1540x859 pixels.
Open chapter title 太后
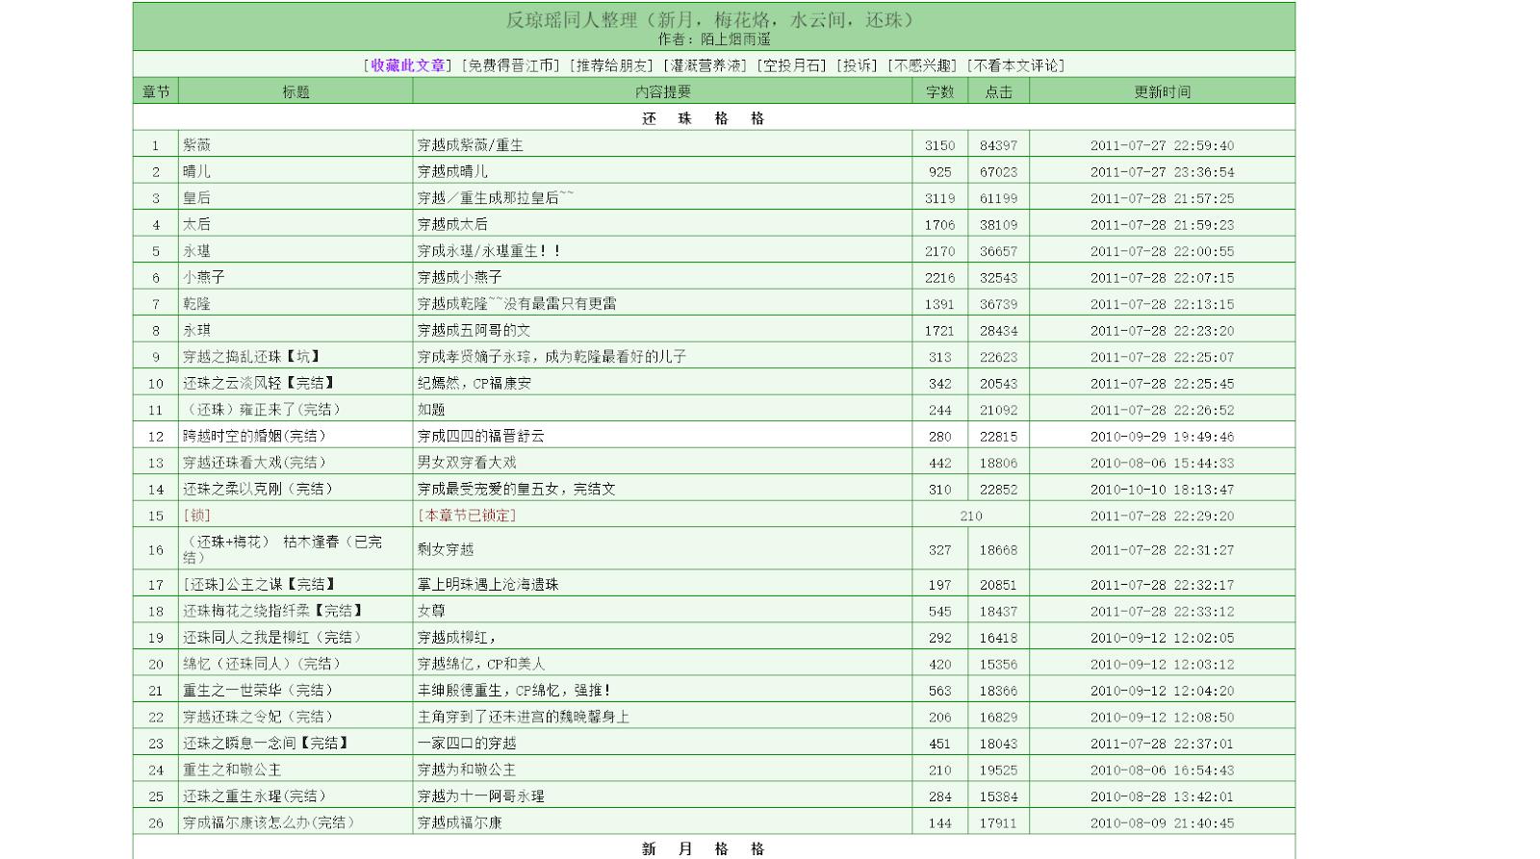(196, 224)
